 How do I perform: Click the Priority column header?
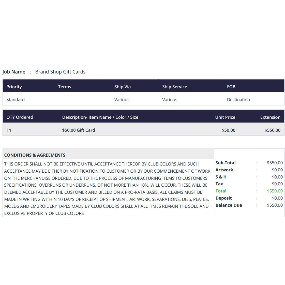14,87
